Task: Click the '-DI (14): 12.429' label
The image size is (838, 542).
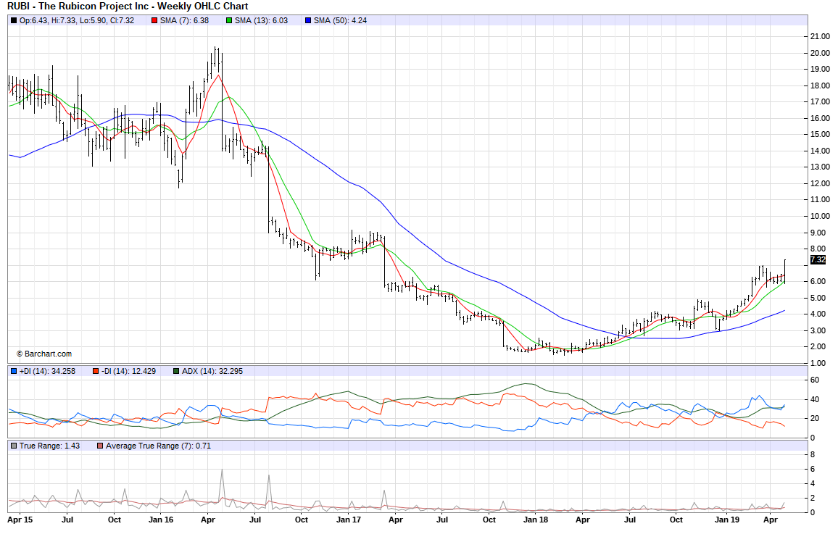Action: [129, 371]
